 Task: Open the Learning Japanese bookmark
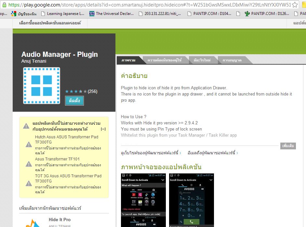(x=63, y=14)
